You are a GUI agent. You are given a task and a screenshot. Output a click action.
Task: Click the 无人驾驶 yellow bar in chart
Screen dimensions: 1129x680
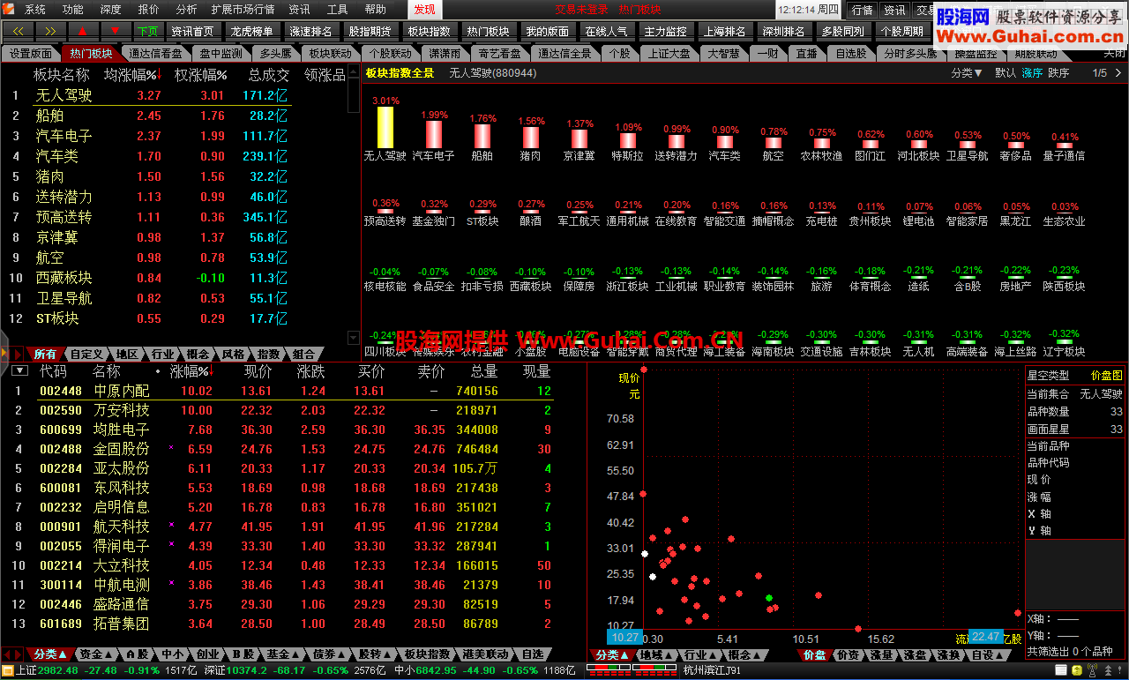385,127
